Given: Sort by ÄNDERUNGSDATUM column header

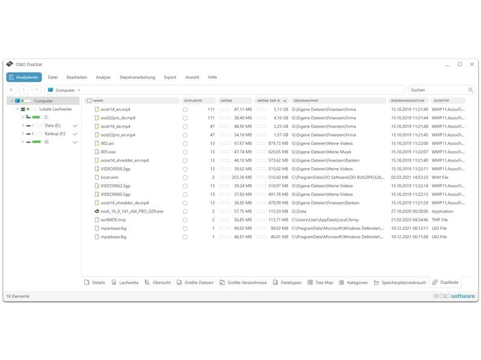Looking at the screenshot, I should 408,100.
